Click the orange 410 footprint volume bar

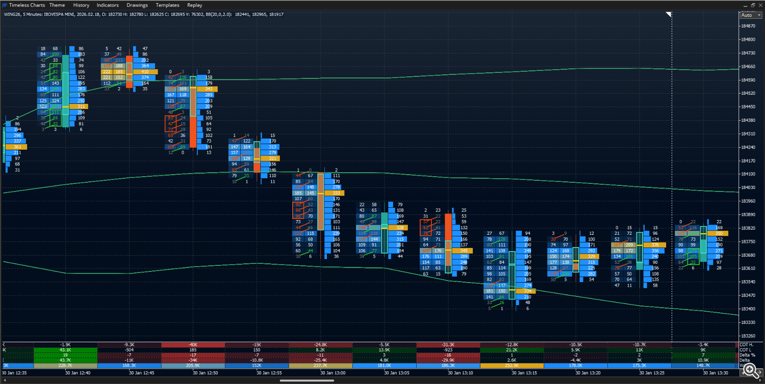click(145, 72)
